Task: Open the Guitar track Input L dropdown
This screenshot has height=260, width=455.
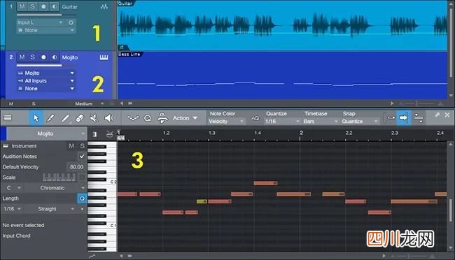Action: click(40, 22)
